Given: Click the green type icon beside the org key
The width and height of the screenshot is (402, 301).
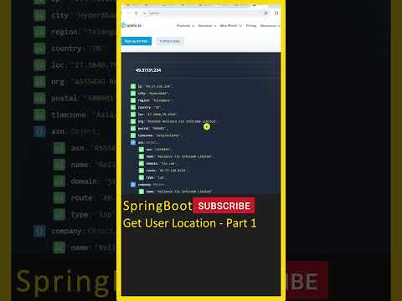Looking at the screenshot, I should click(133, 121).
